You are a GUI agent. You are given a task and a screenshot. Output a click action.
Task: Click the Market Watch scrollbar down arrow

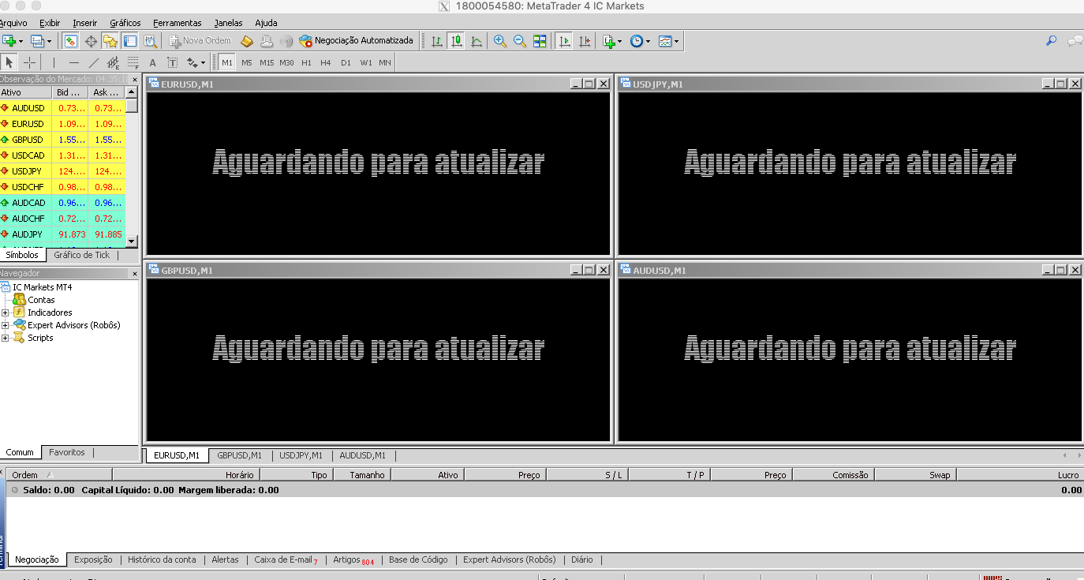pos(132,241)
